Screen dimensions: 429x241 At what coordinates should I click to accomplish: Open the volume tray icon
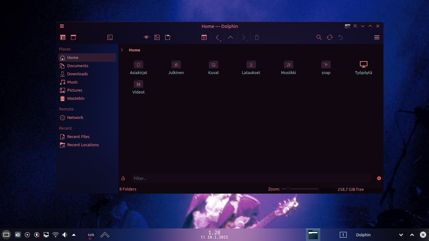(x=65, y=234)
